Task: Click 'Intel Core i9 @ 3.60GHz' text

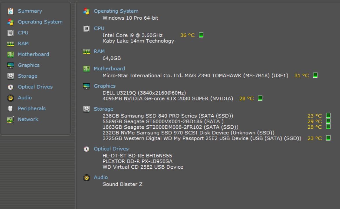Action: (x=133, y=35)
